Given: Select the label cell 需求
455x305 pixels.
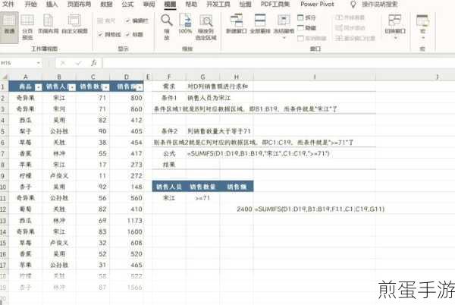Looking at the screenshot, I should point(169,86).
